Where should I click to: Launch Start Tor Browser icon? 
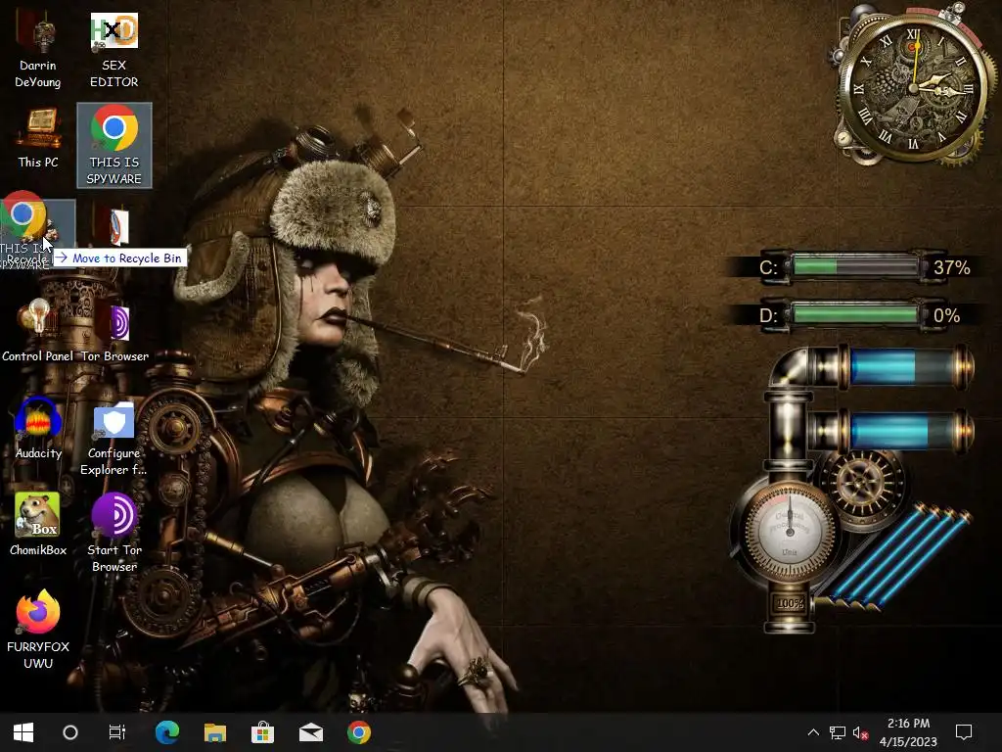114,532
